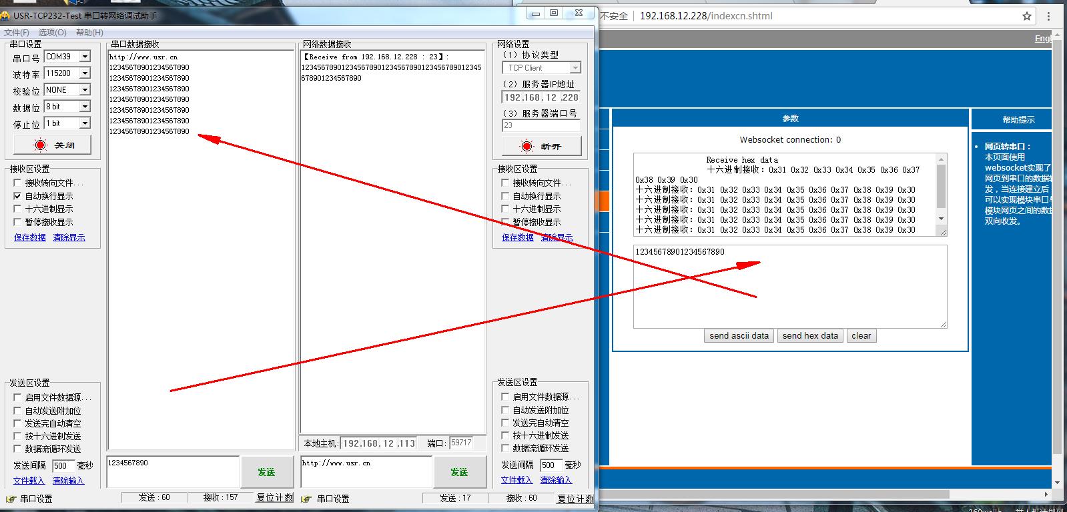Open the NONE parity dropdown
This screenshot has width=1067, height=512.
85,90
